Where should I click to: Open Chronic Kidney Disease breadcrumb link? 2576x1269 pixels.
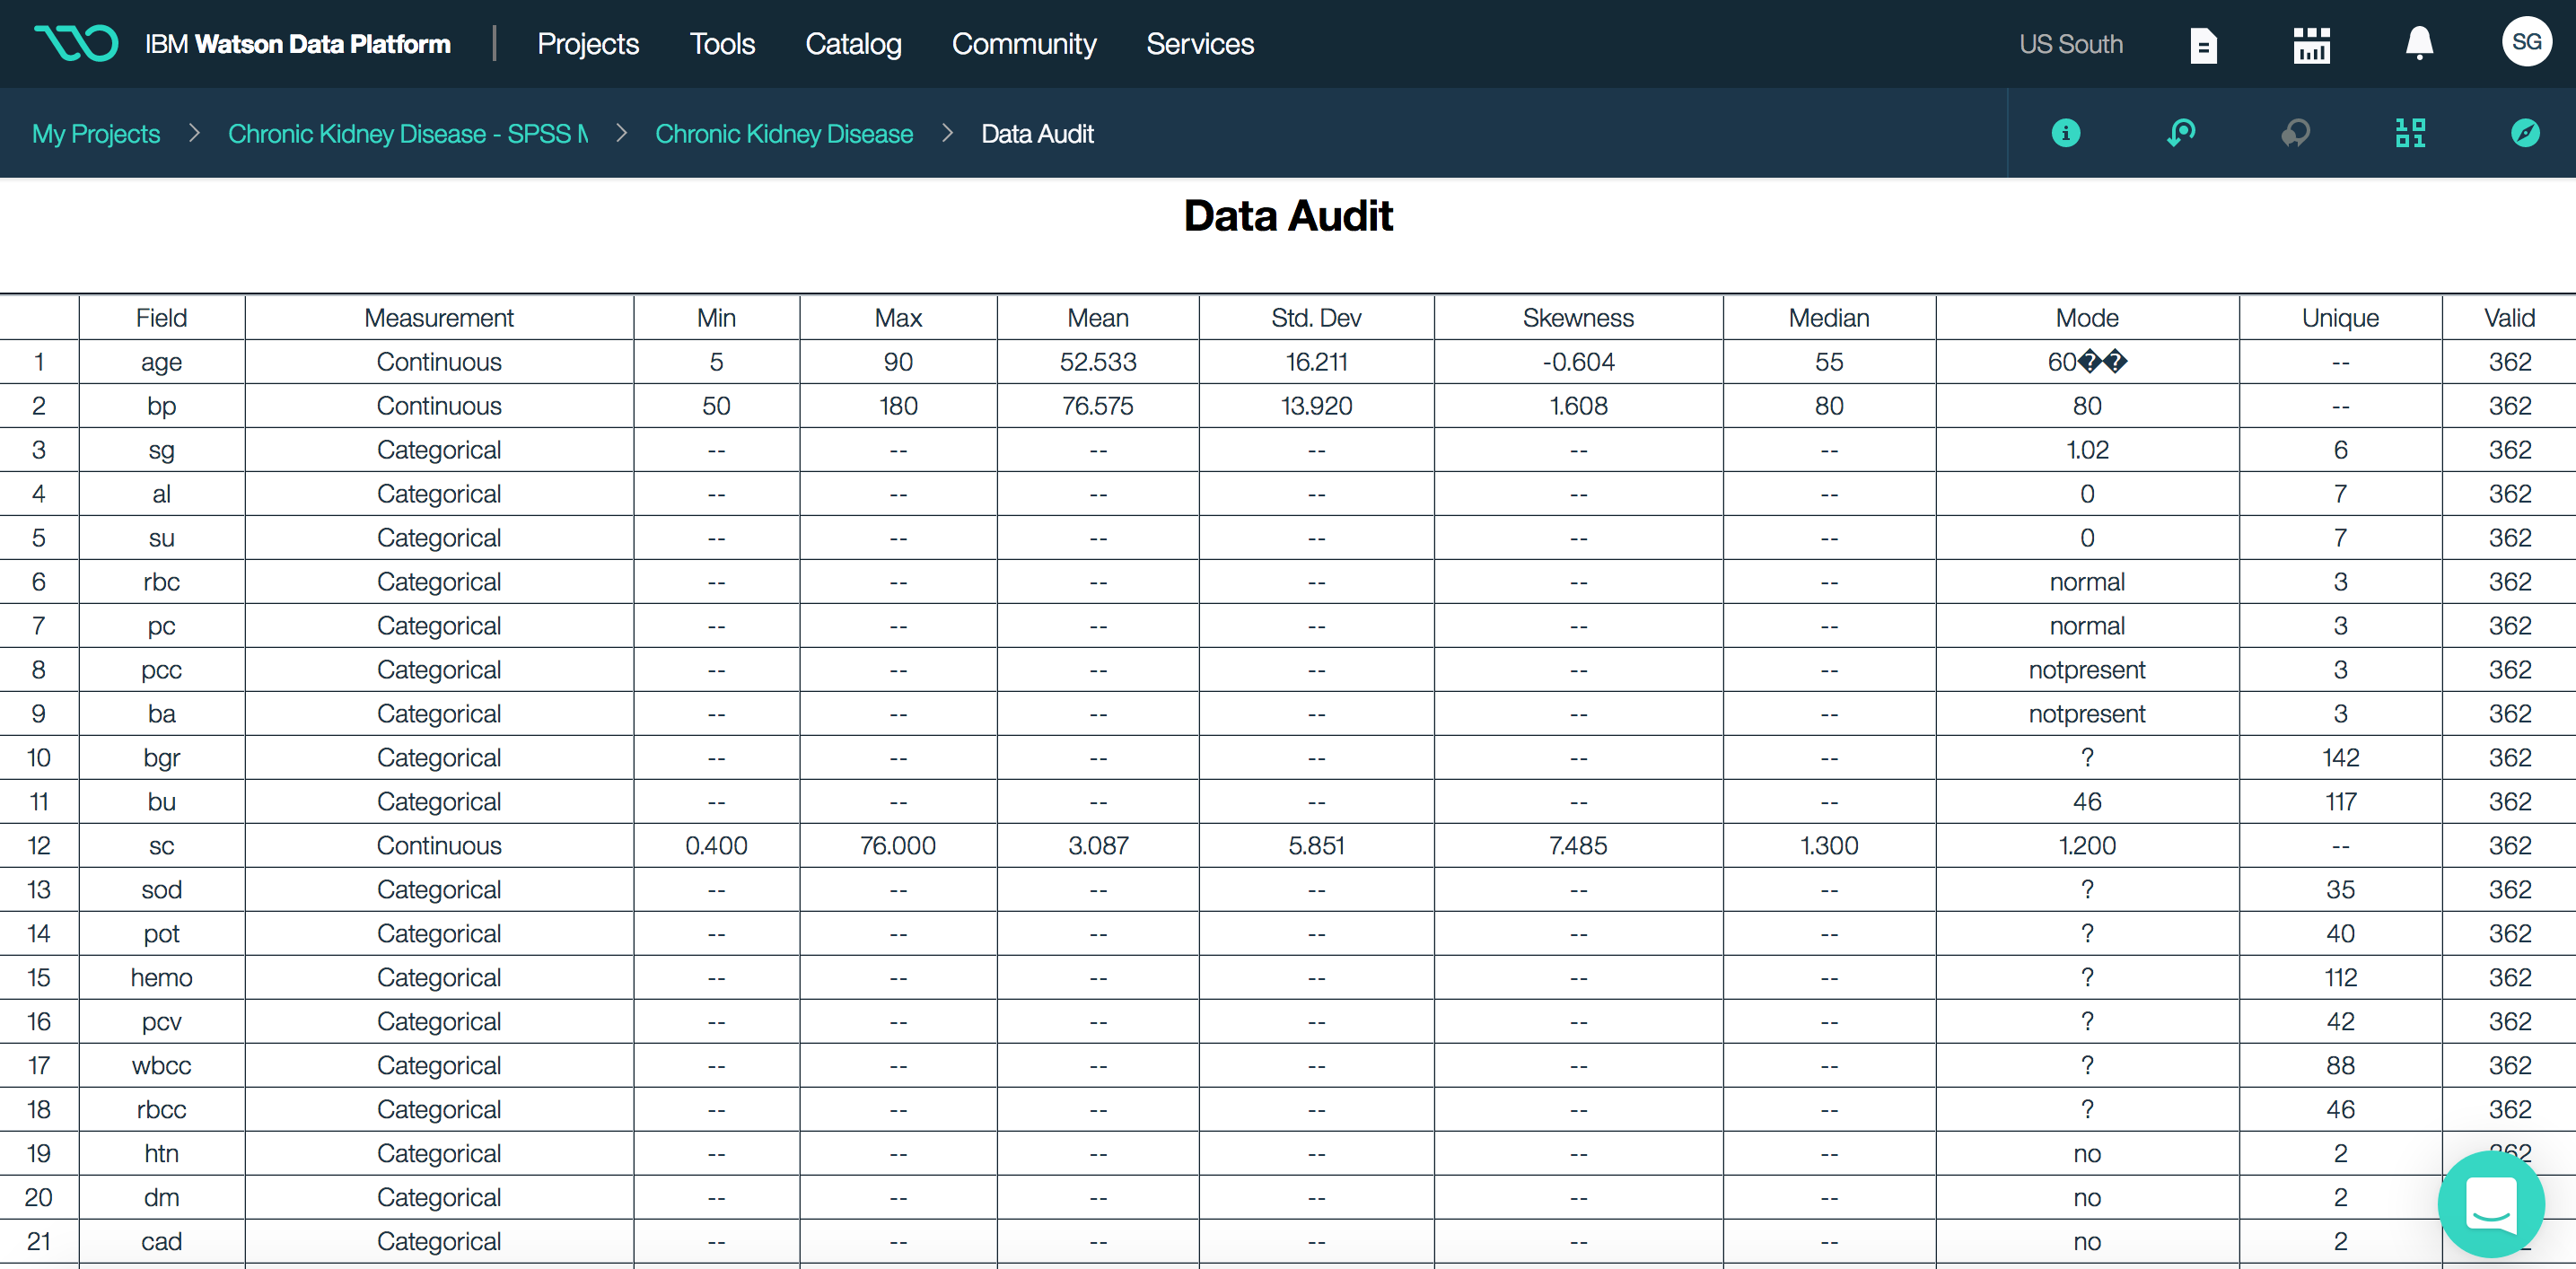point(784,134)
